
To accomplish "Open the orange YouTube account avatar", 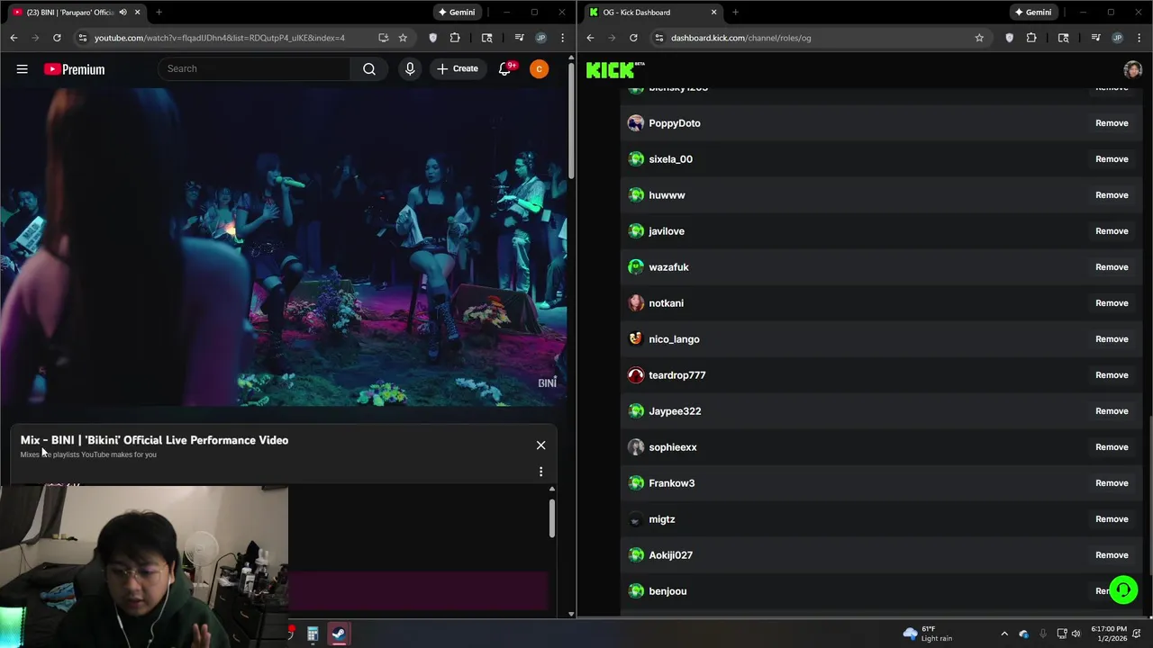I will click(x=539, y=69).
